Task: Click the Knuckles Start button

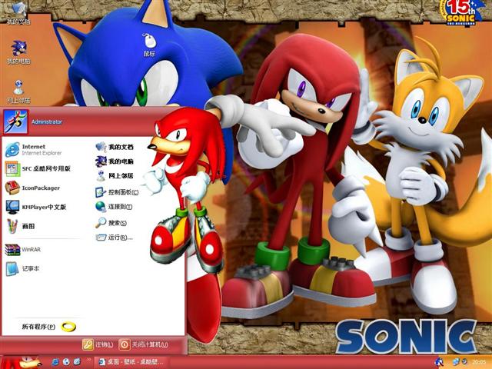Action: (x=22, y=362)
